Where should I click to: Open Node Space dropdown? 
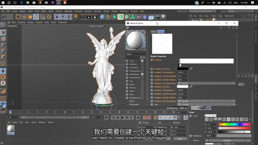[202, 11]
